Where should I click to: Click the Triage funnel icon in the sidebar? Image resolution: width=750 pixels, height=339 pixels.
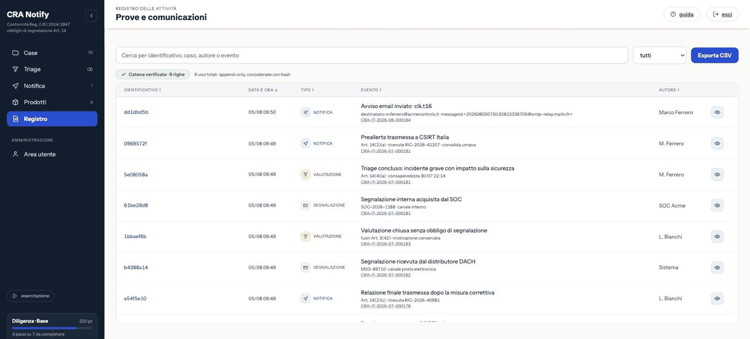(x=16, y=69)
